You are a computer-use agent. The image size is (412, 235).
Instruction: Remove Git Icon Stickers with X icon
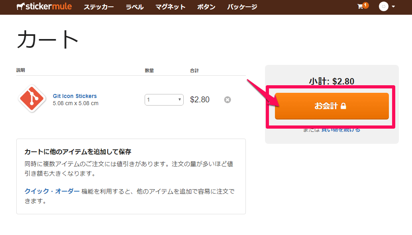pos(228,100)
